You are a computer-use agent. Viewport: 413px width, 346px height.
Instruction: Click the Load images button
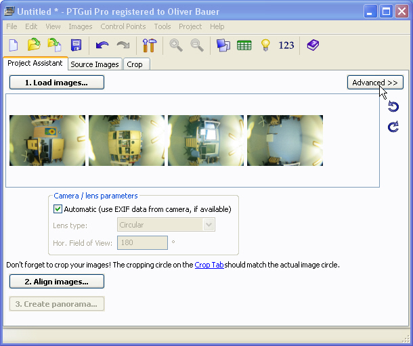pos(57,83)
